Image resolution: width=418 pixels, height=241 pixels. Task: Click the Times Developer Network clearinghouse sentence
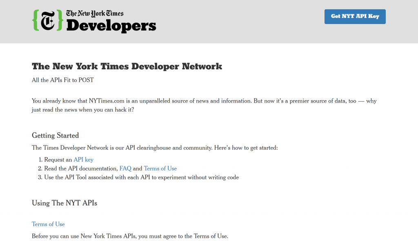(155, 148)
